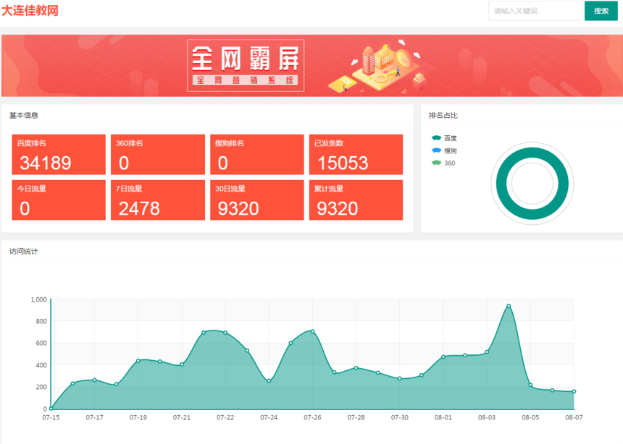The image size is (623, 444).
Task: Select the 360排名 stat tile
Action: click(x=157, y=155)
